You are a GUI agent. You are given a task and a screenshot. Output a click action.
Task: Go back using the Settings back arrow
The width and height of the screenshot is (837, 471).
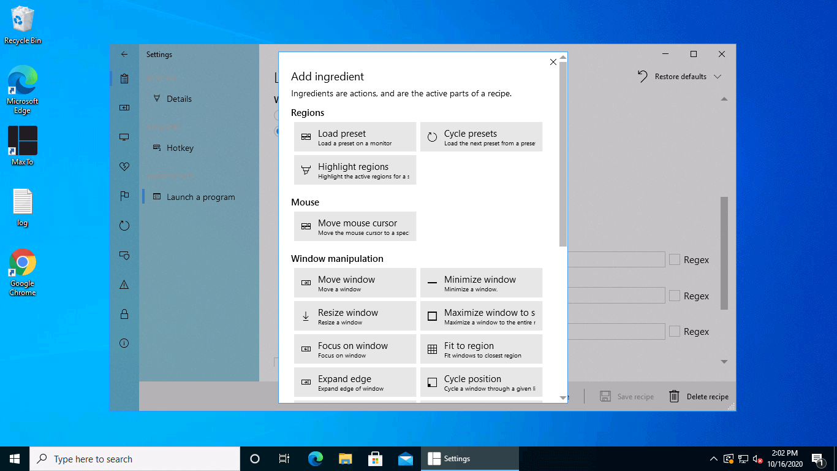(x=124, y=55)
